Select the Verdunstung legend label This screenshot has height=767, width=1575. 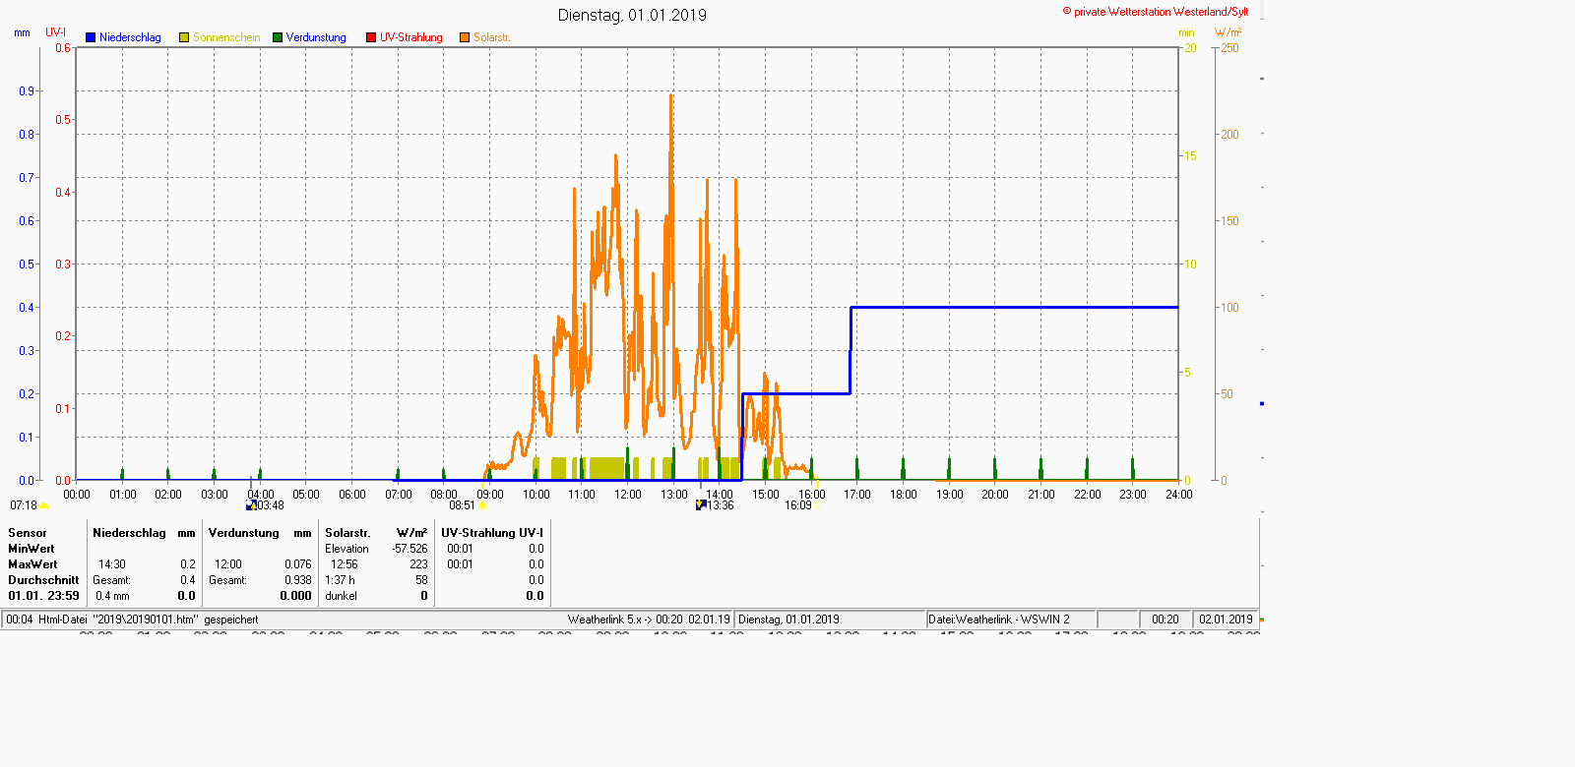pos(316,37)
